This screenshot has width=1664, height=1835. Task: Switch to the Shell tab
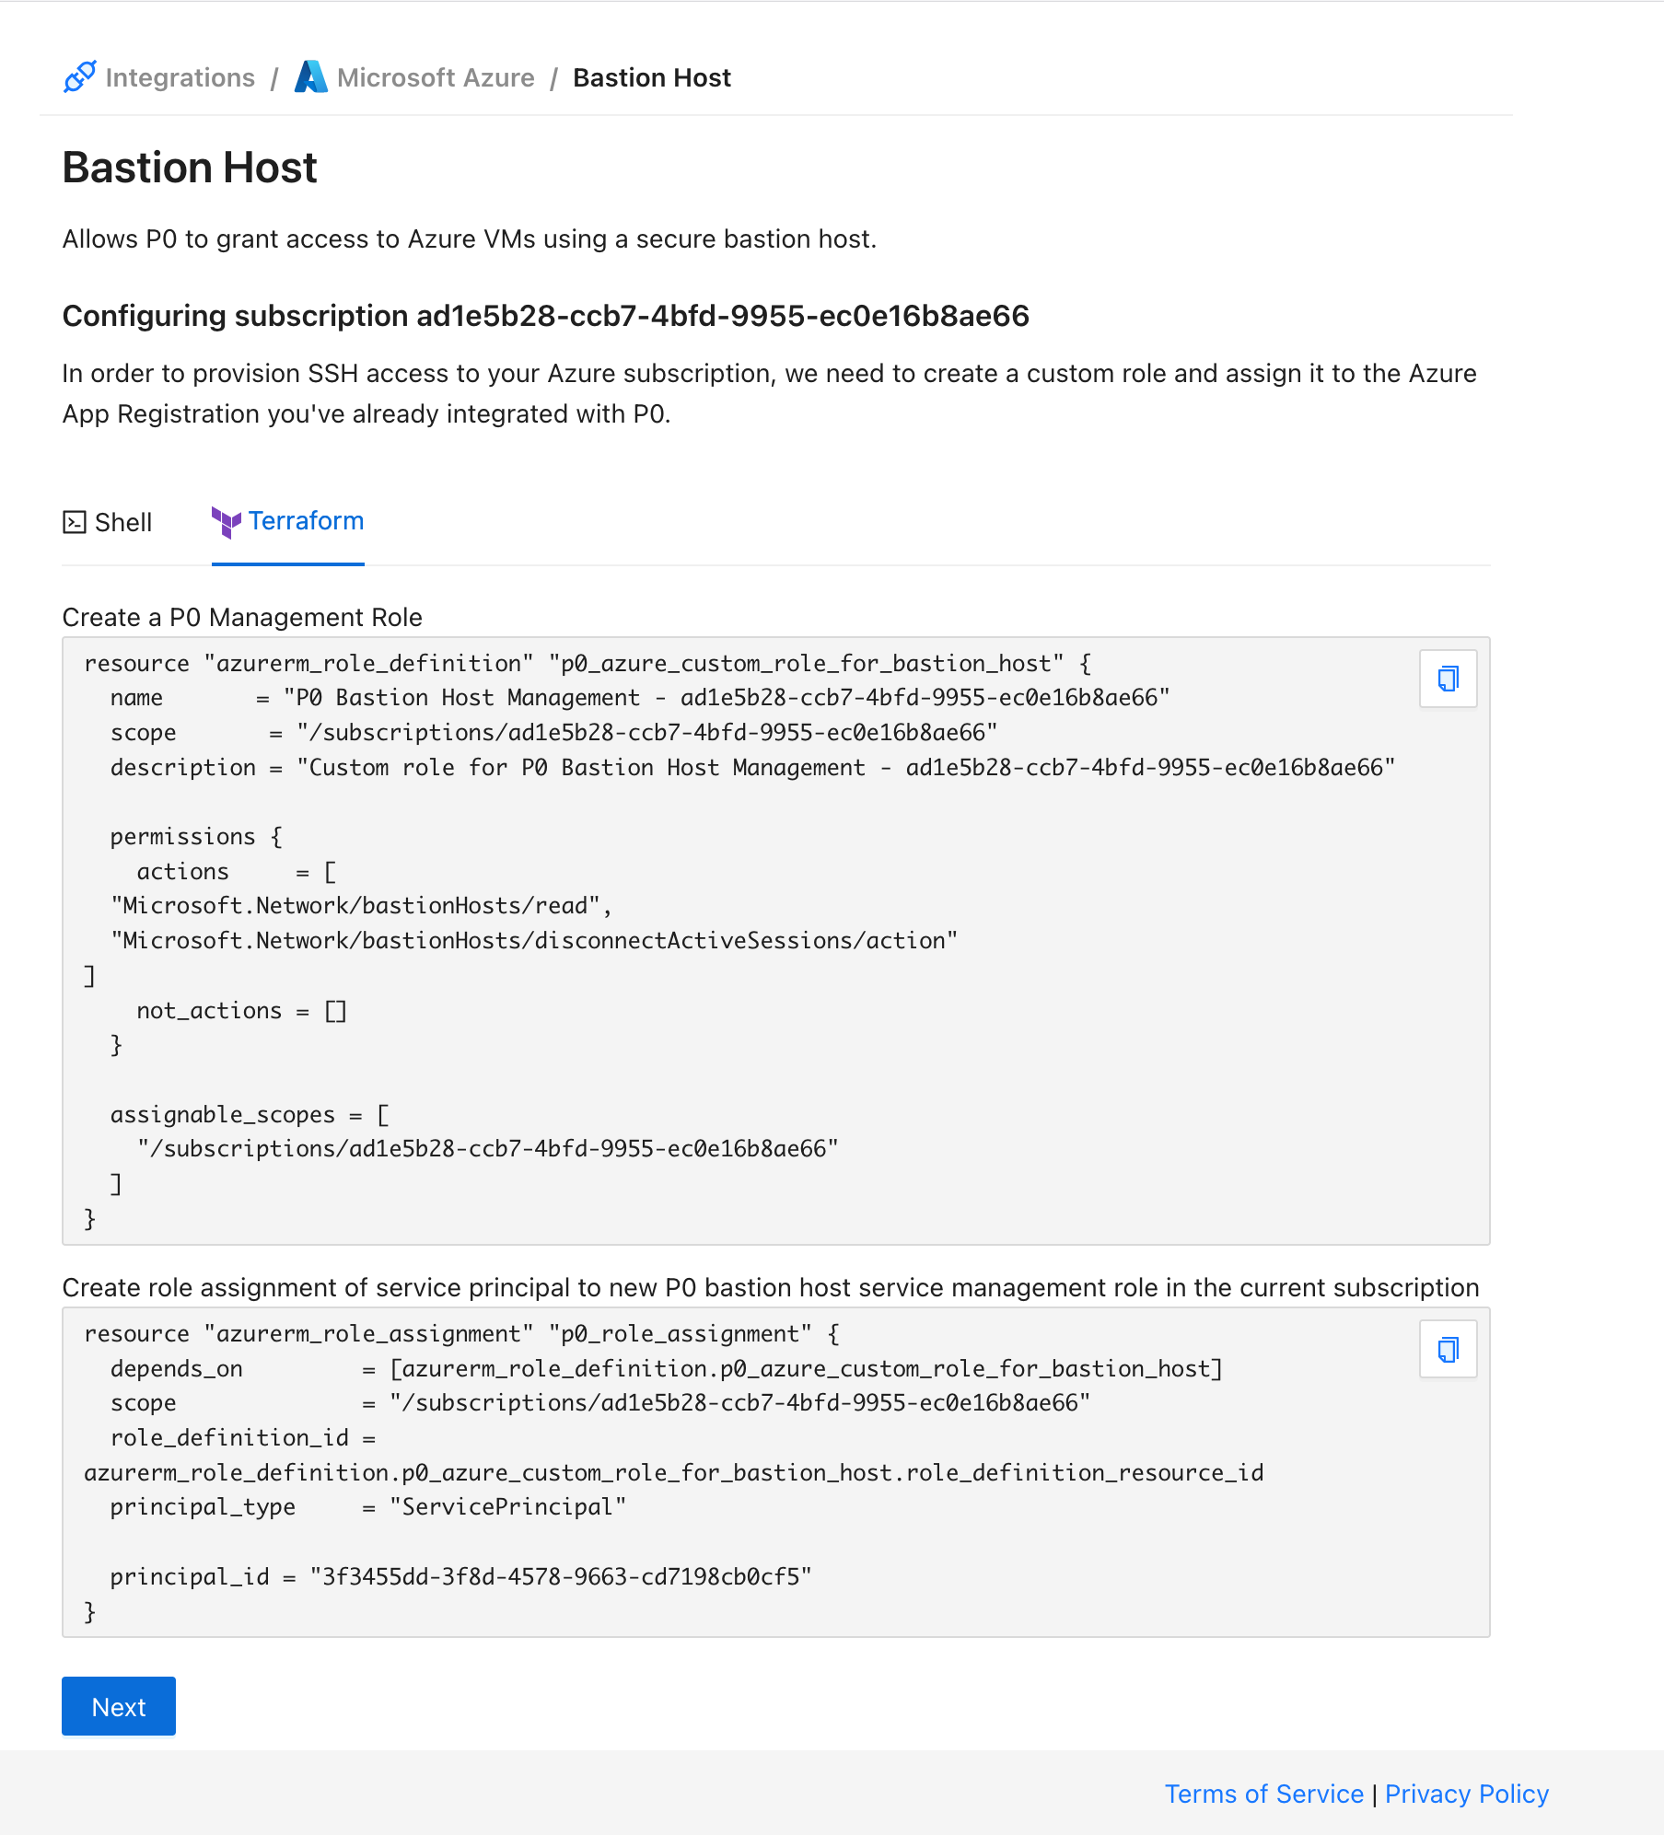[122, 522]
